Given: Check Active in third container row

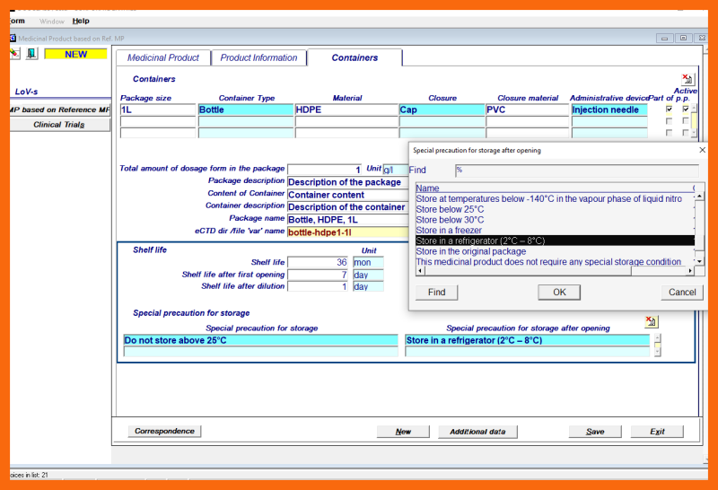Looking at the screenshot, I should 685,133.
